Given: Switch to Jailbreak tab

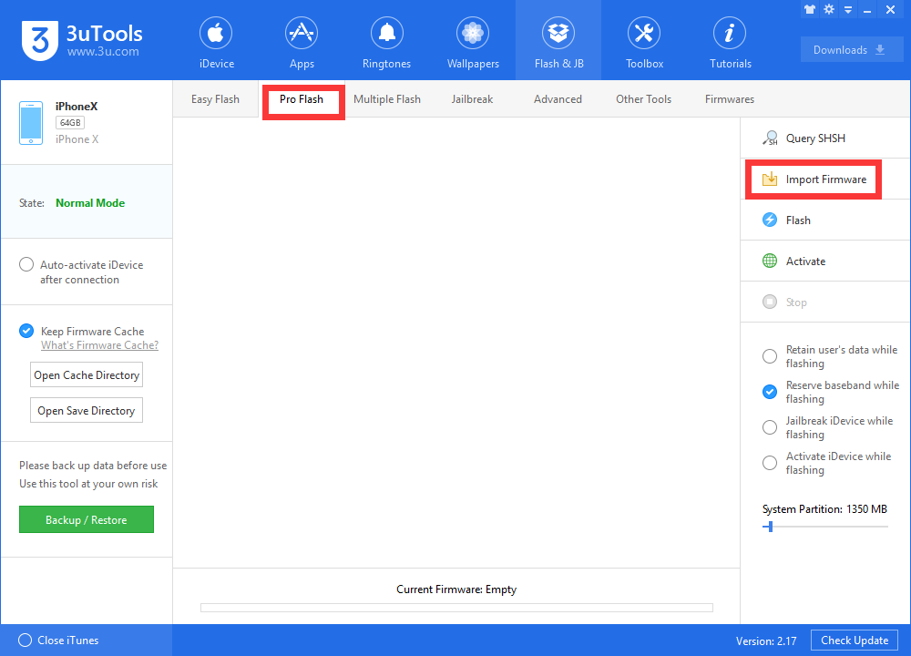Looking at the screenshot, I should coord(472,99).
